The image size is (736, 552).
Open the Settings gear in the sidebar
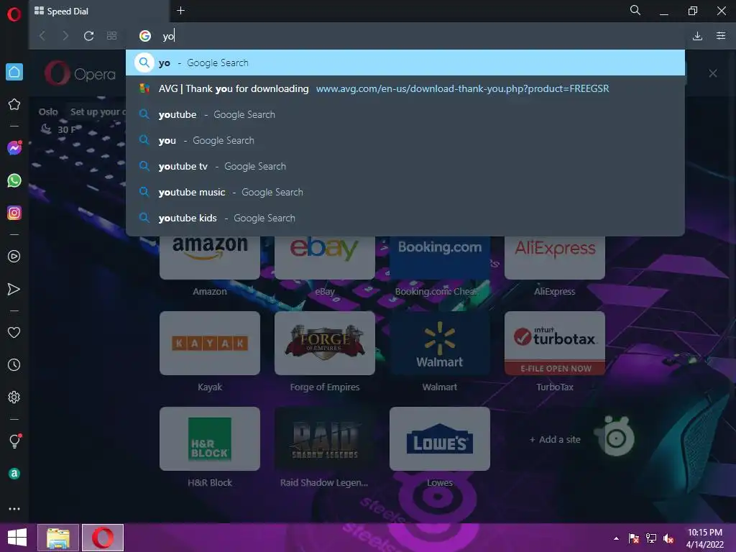pos(14,397)
